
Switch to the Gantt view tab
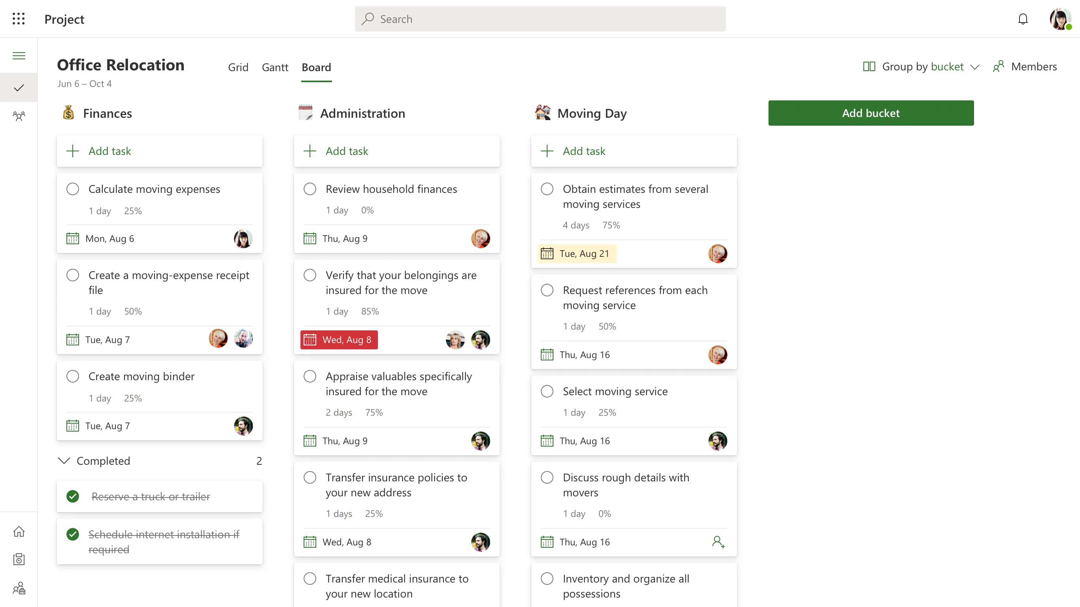[x=275, y=67]
